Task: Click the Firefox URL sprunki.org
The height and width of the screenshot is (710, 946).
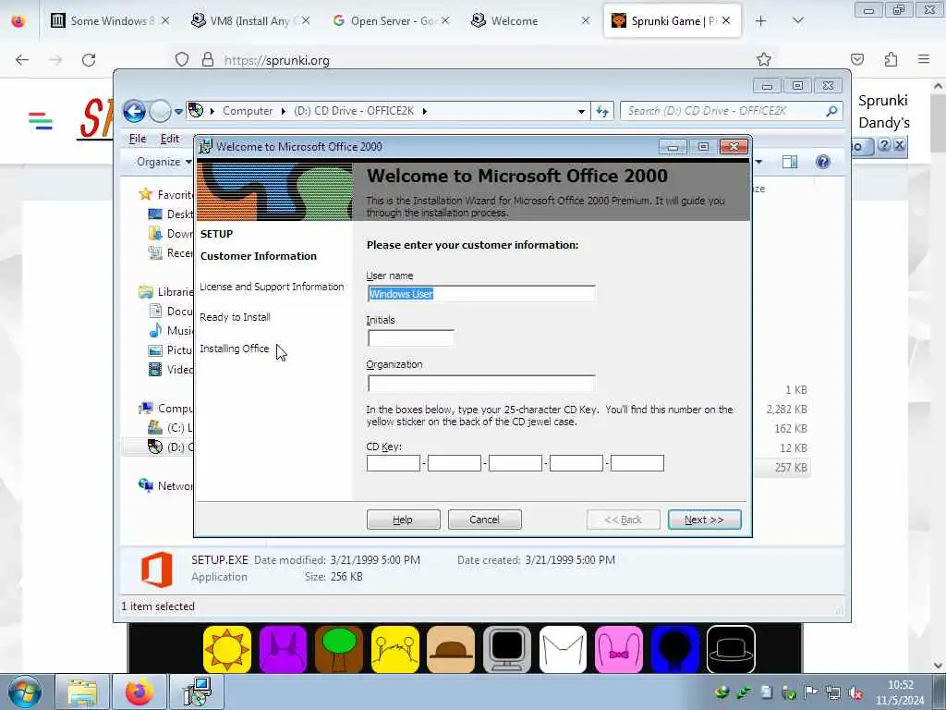Action: (x=277, y=60)
